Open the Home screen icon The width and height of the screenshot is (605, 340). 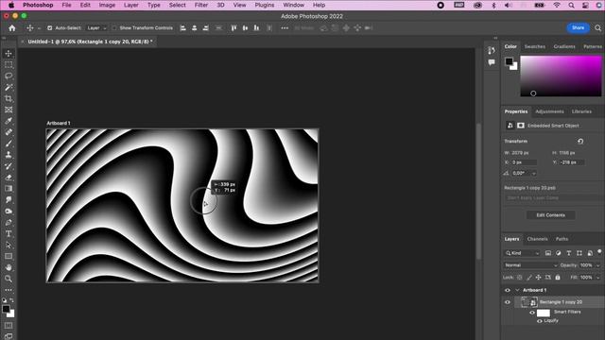pos(12,28)
